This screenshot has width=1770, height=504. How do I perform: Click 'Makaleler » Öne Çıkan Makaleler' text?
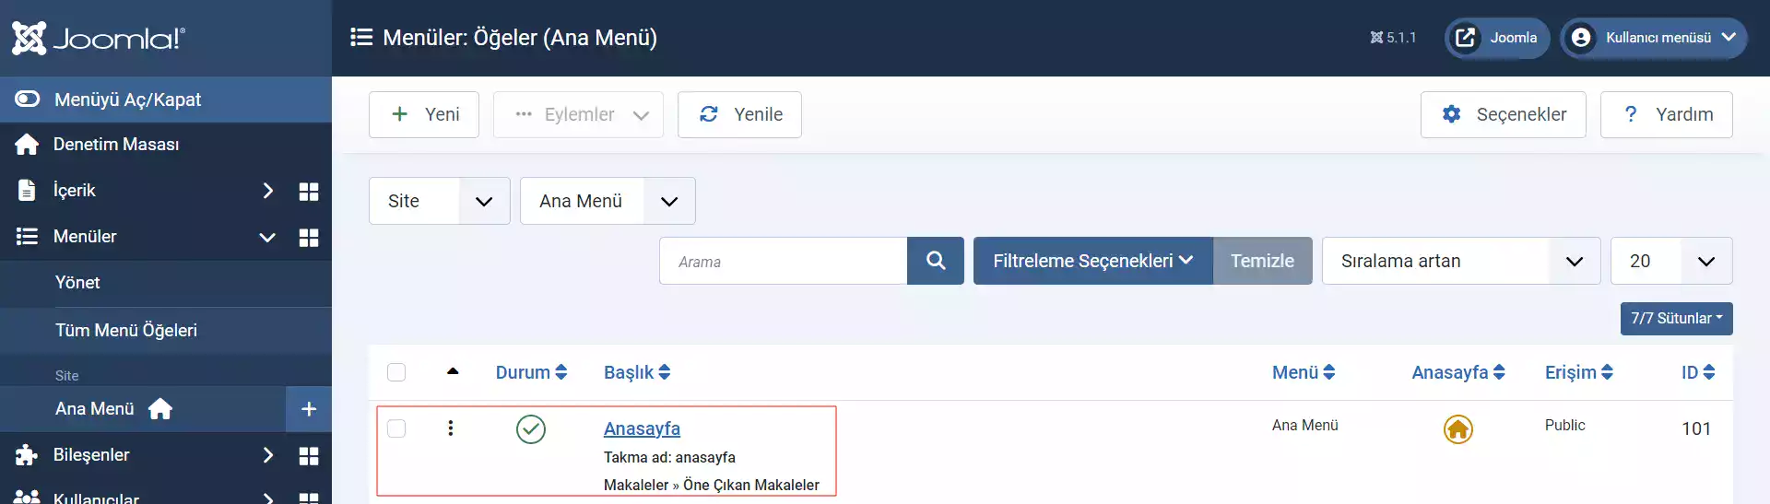(712, 486)
